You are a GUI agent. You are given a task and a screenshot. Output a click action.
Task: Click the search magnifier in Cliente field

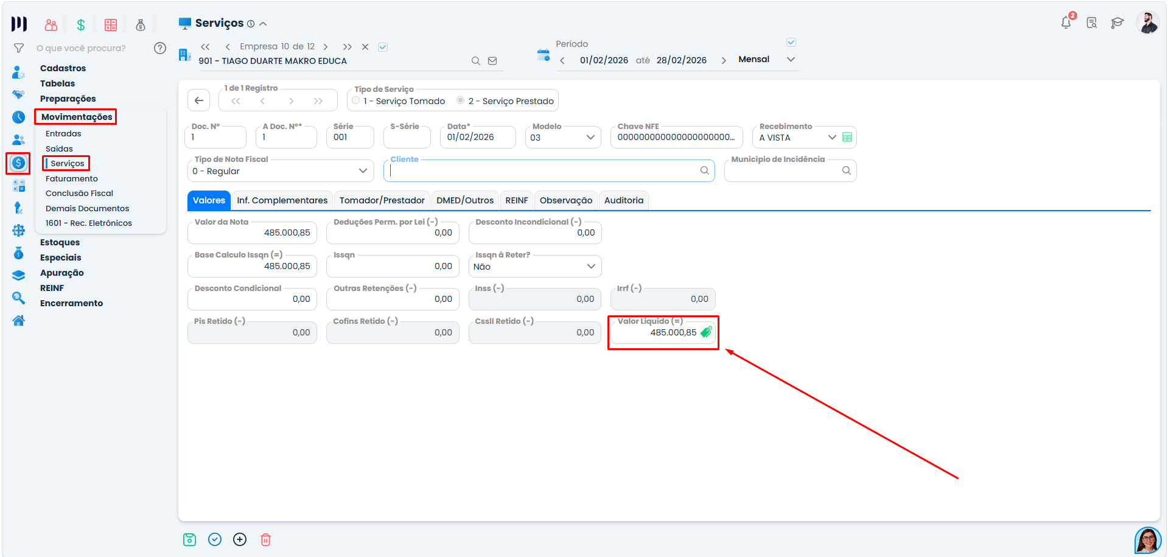(705, 171)
